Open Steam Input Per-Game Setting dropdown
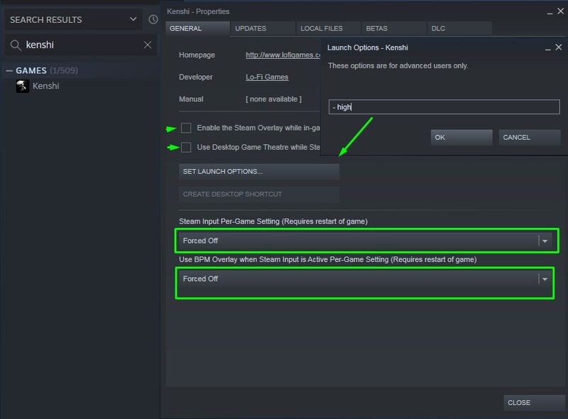 pyautogui.click(x=366, y=241)
